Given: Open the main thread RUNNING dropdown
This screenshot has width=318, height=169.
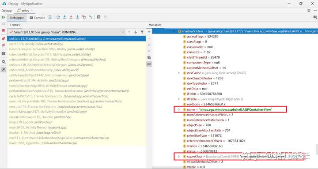Looking at the screenshot, I should [66, 32].
